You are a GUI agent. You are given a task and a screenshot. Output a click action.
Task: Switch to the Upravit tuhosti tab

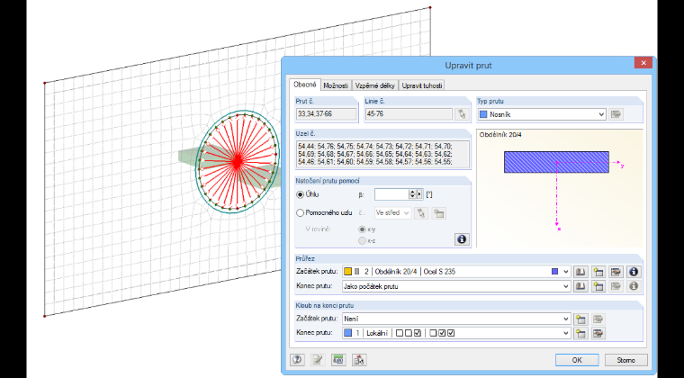click(x=422, y=85)
